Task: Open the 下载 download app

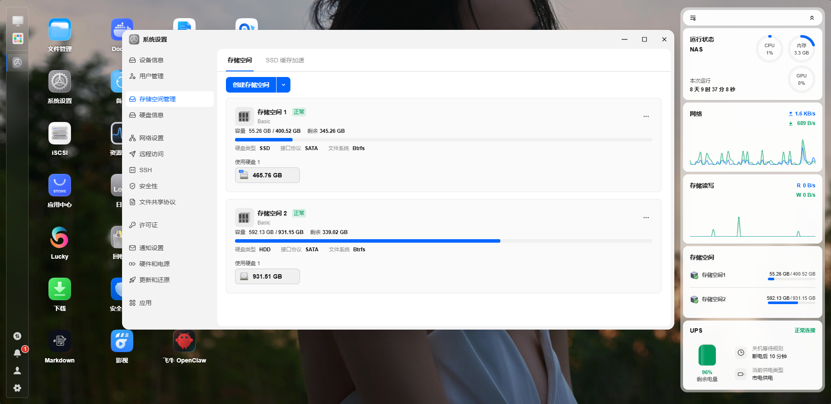Action: [60, 289]
